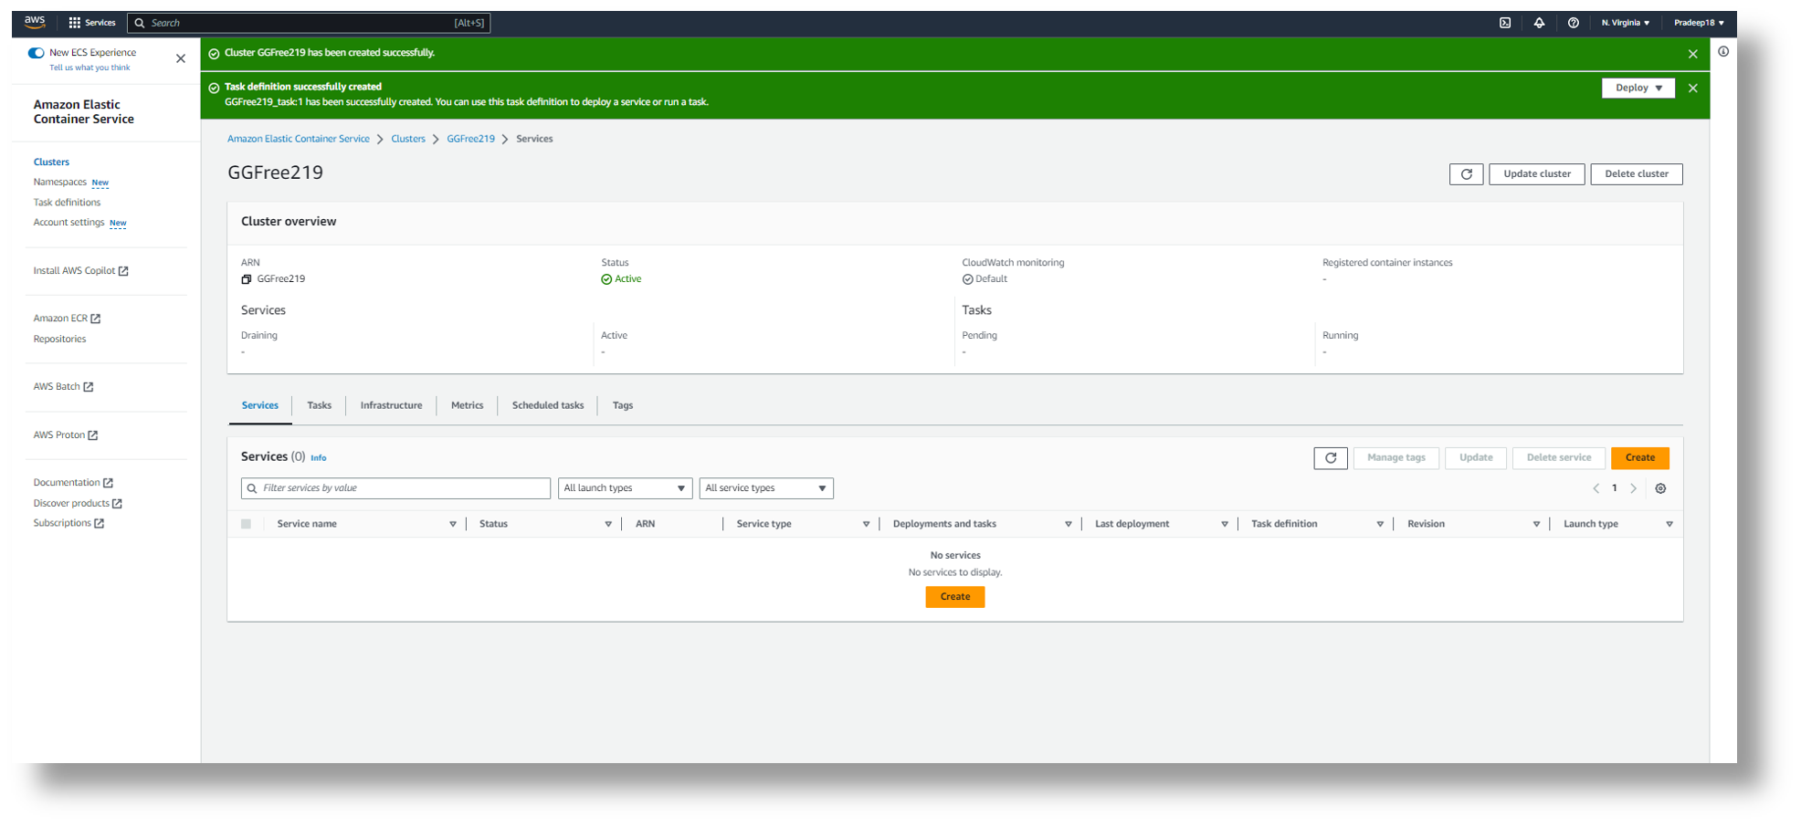Switch to the Services tab
The image size is (1801, 827).
click(x=260, y=406)
